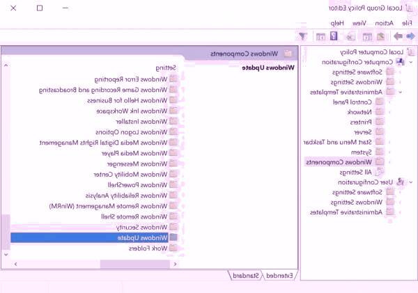
Task: Select Windows Logon Options in list
Action: pos(132,132)
